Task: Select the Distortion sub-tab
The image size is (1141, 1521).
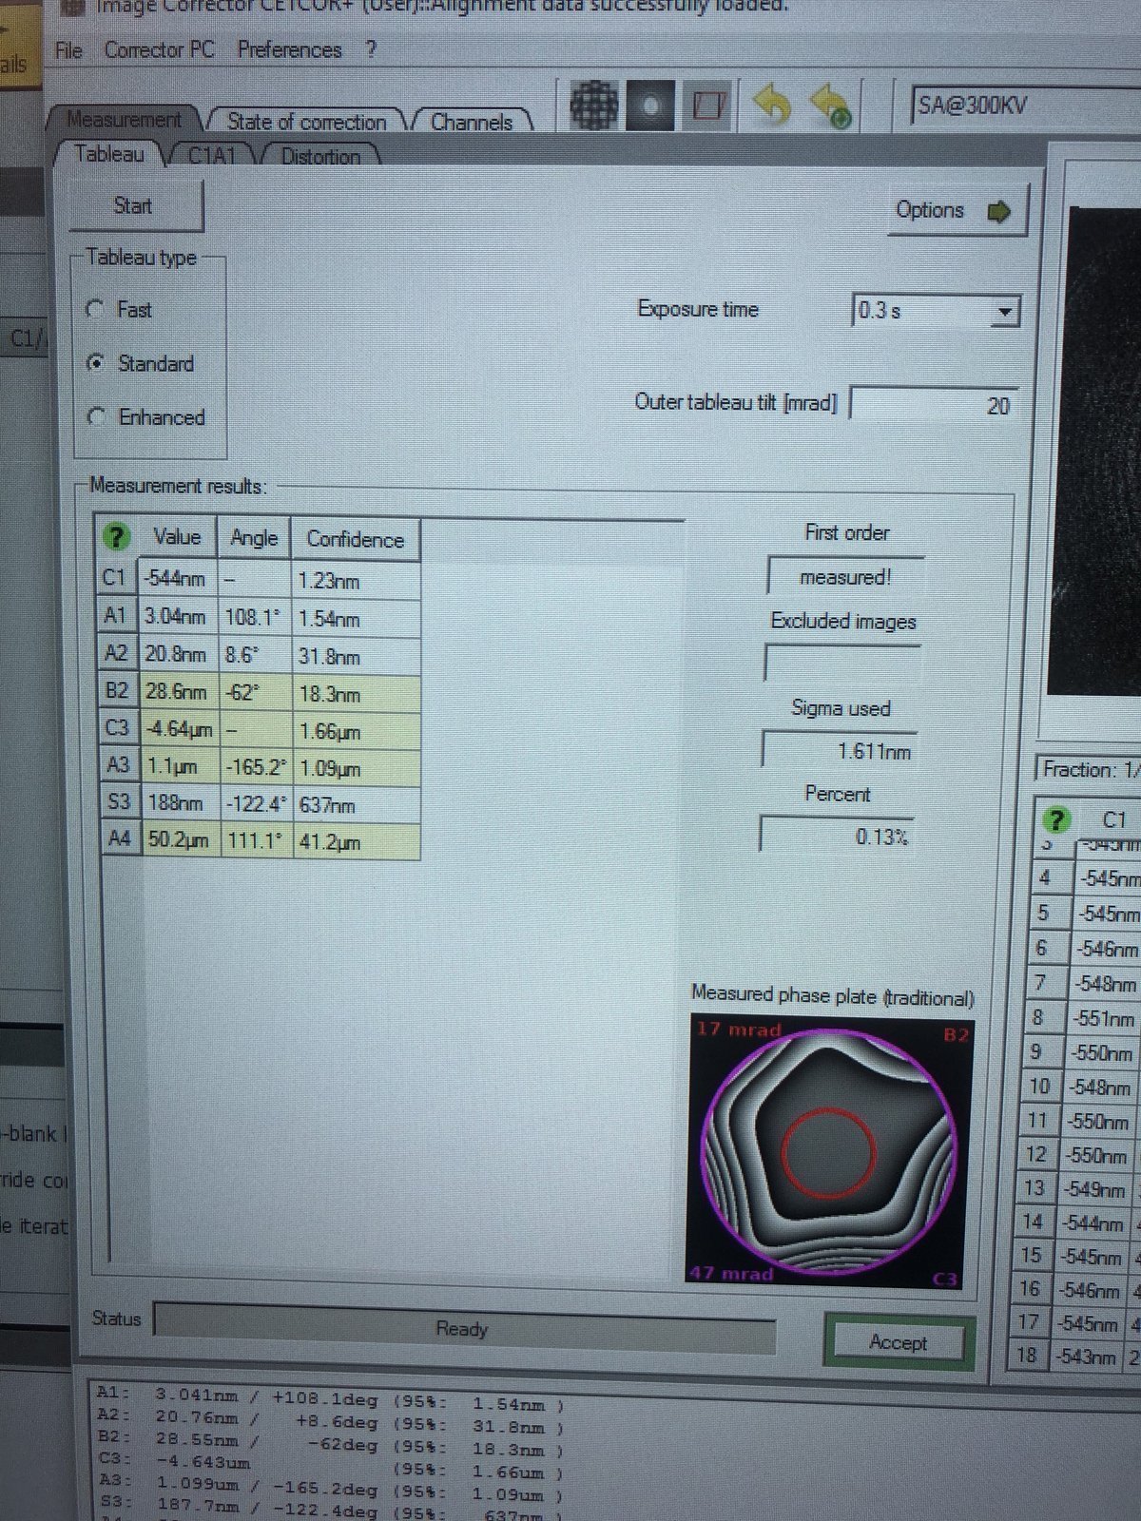Action: [320, 157]
